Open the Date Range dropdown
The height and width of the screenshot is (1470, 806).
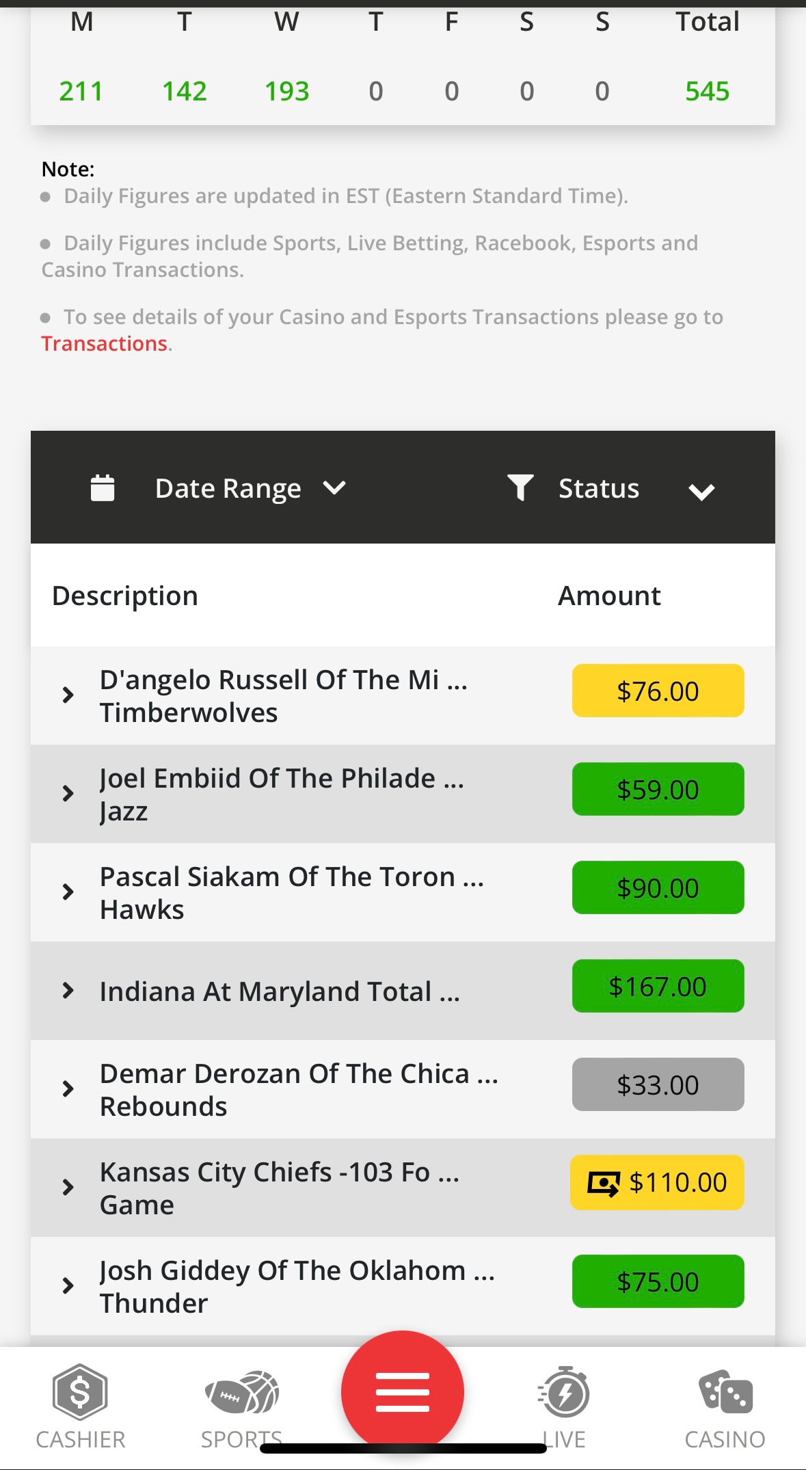click(x=250, y=488)
